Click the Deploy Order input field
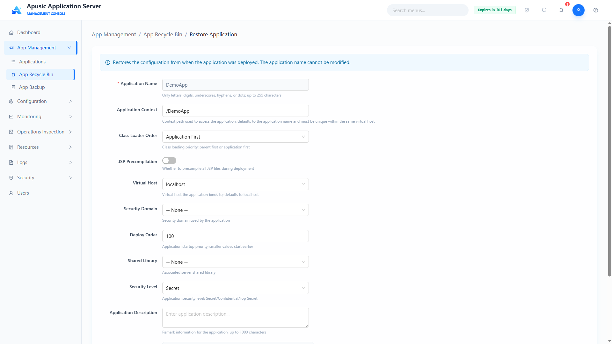Image resolution: width=612 pixels, height=344 pixels. (235, 236)
